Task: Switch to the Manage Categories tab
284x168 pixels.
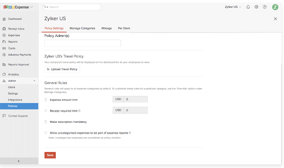Action: (82, 28)
